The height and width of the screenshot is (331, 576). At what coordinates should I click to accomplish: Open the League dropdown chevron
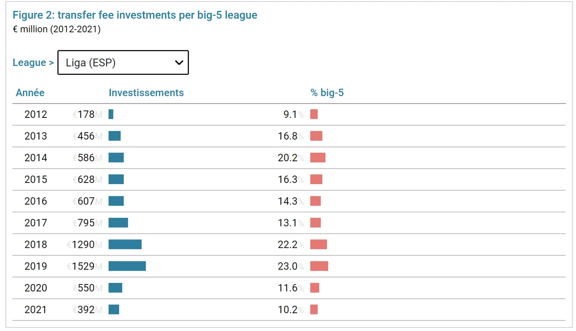tap(179, 63)
